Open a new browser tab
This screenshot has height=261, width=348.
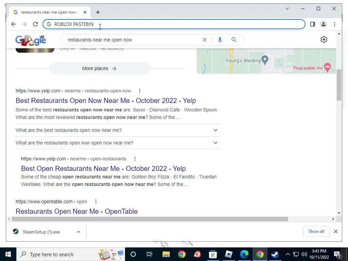pos(98,12)
